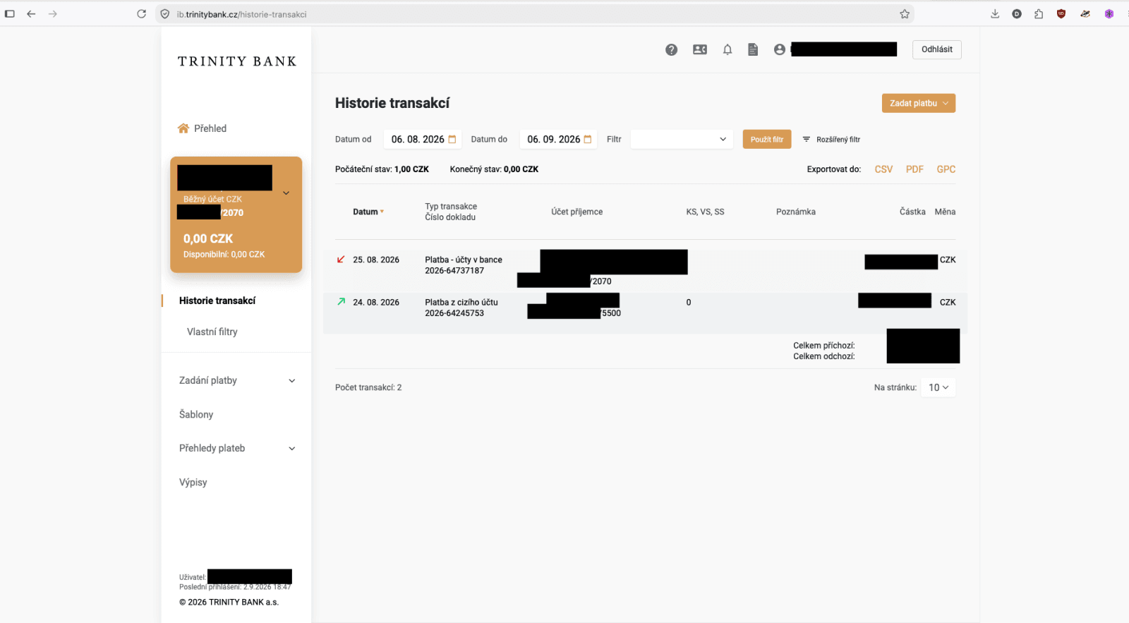Click the site security shield icon

tap(164, 14)
